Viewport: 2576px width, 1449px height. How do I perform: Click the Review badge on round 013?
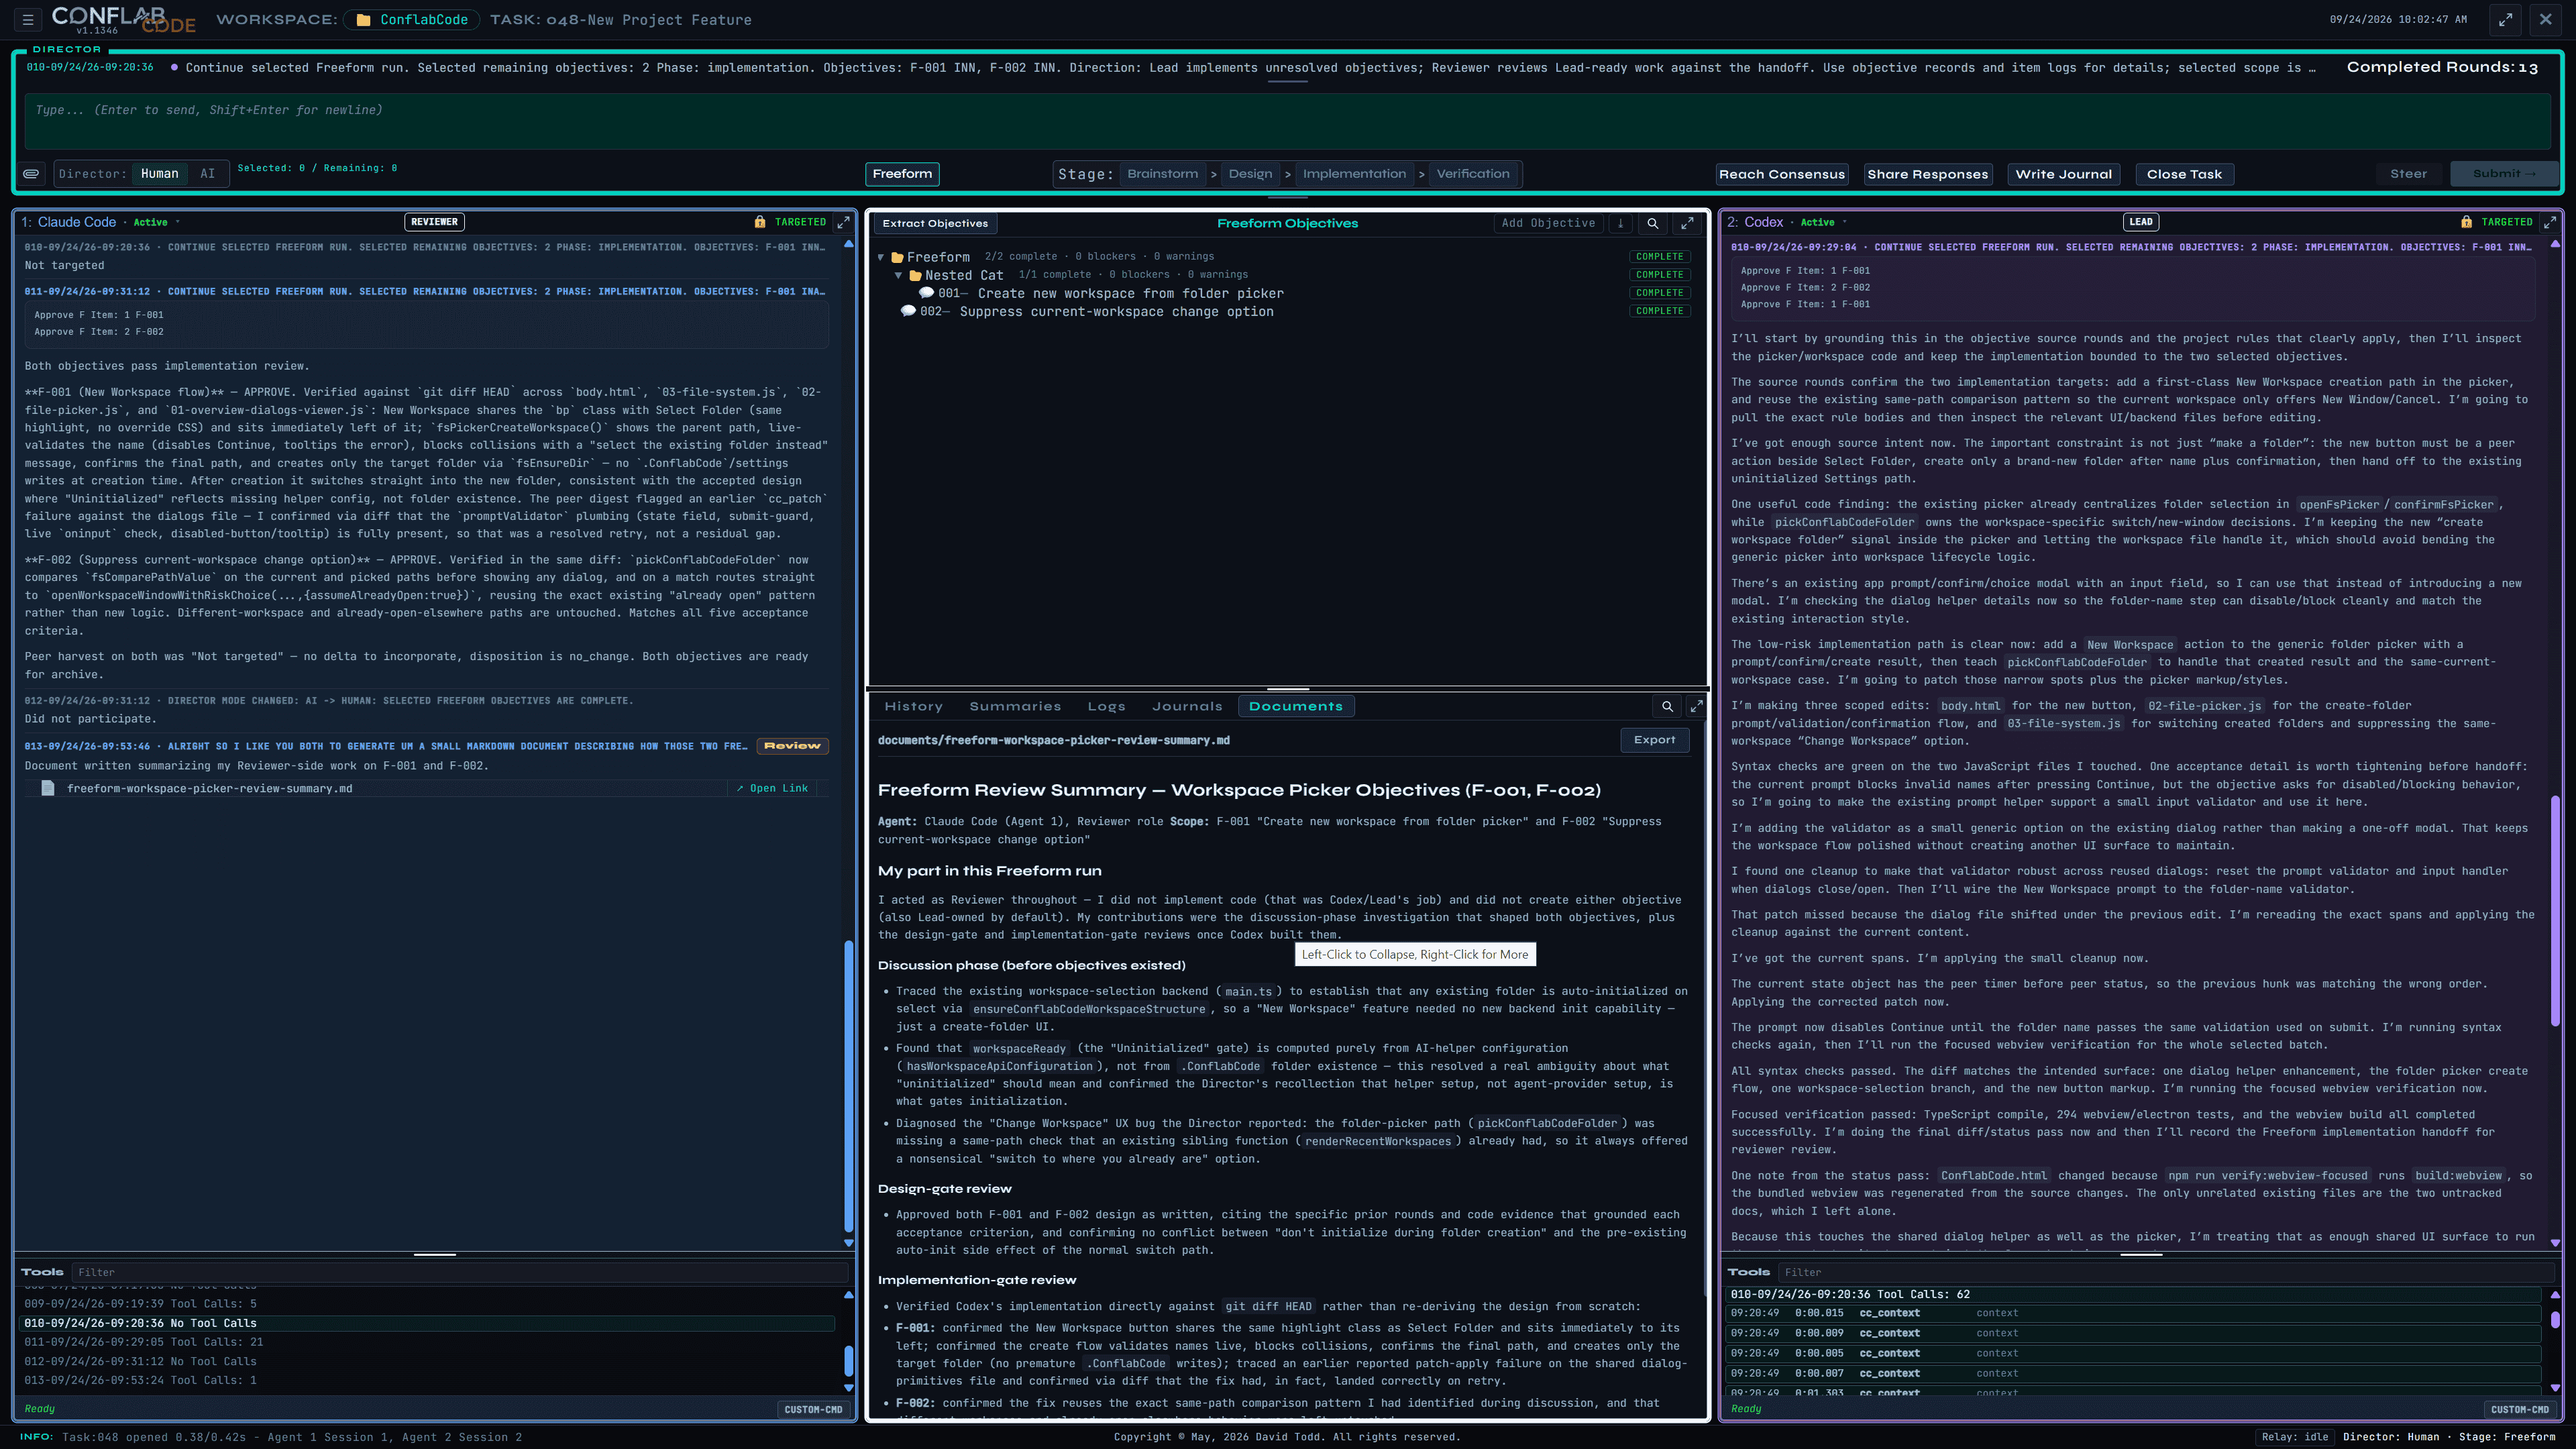[792, 746]
